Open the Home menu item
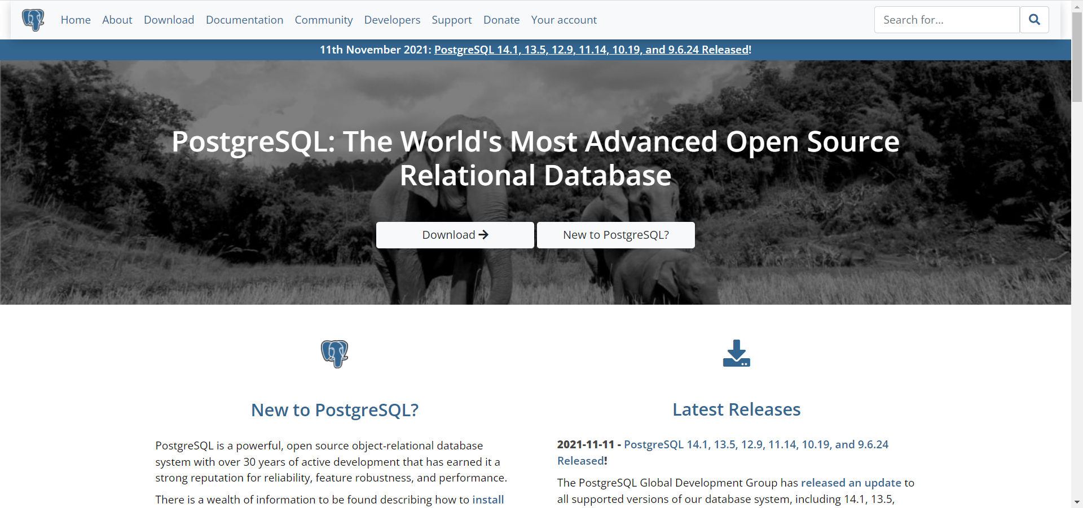The image size is (1083, 508). click(x=76, y=20)
